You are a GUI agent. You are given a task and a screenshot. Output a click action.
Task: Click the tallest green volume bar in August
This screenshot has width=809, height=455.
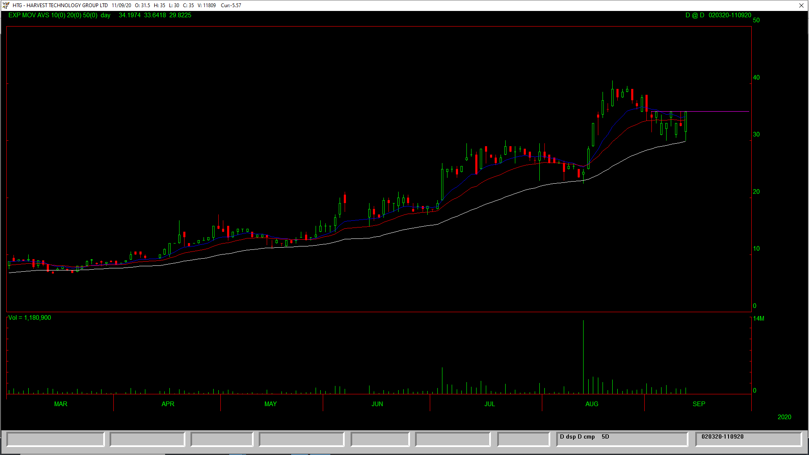(583, 357)
